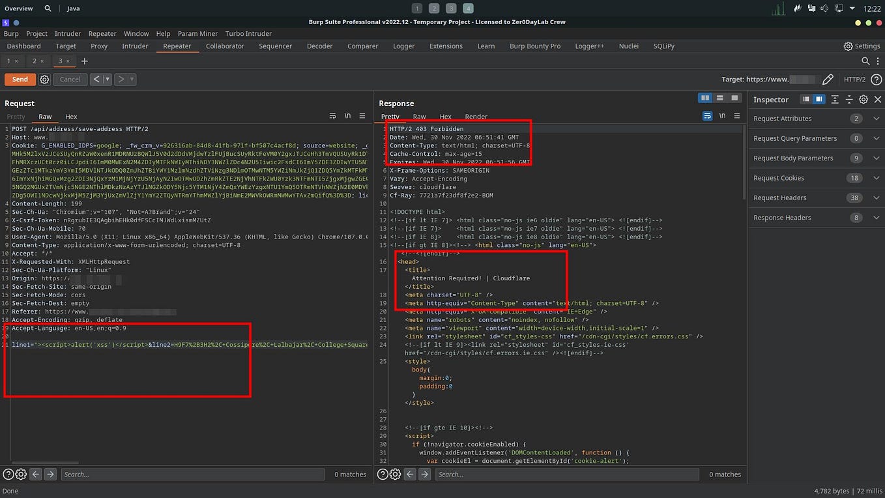Toggle line wrap in Response pane
The image size is (885, 498).
tap(708, 116)
